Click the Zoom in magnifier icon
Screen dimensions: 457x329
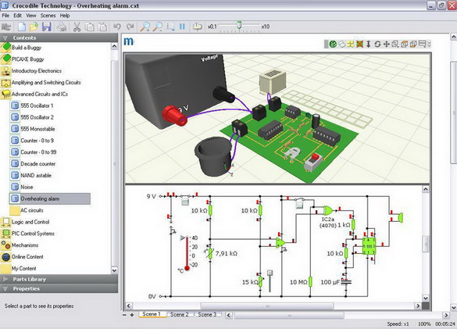[145, 27]
